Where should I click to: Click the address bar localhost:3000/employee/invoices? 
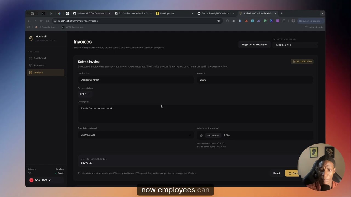click(137, 21)
